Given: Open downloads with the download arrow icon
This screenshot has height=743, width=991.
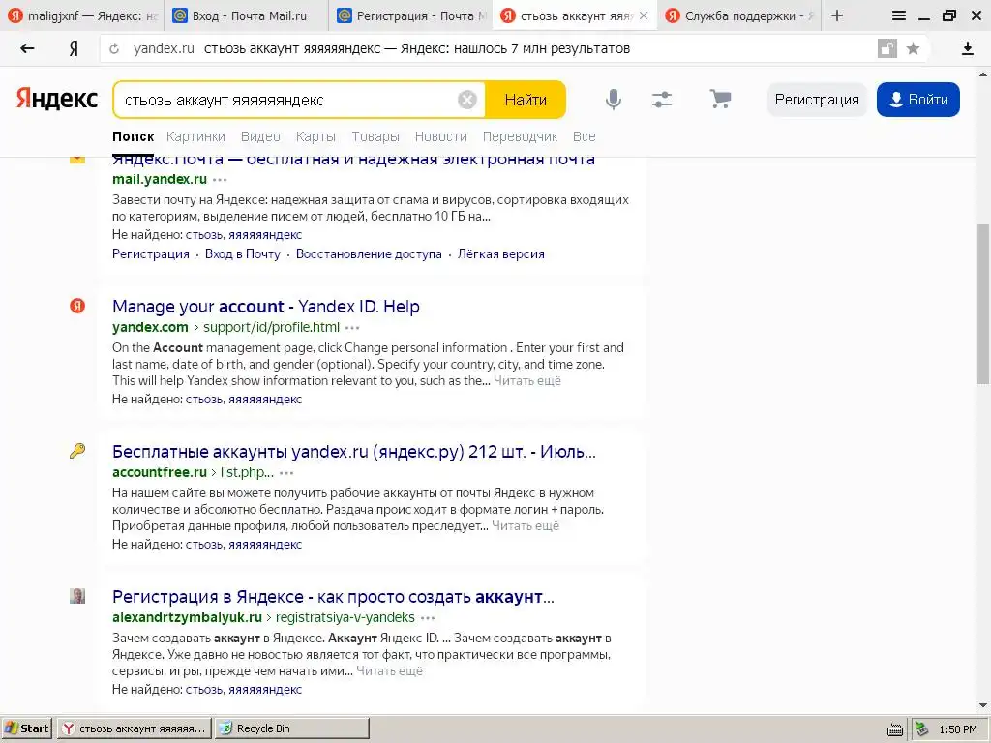Looking at the screenshot, I should pyautogui.click(x=967, y=48).
